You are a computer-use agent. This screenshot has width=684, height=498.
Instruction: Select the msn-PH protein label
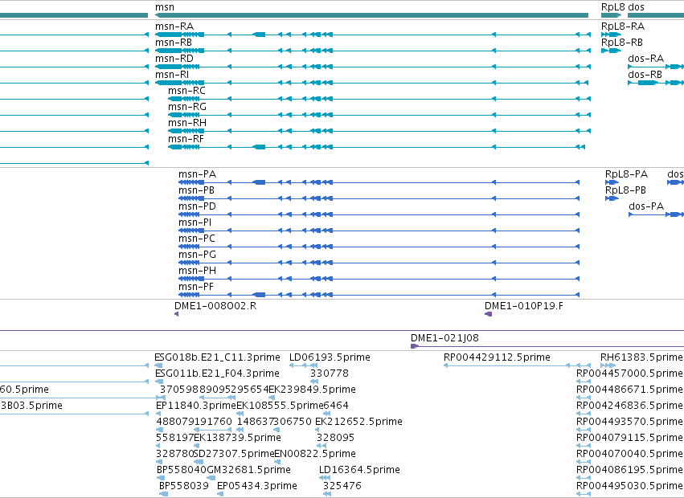(x=197, y=271)
